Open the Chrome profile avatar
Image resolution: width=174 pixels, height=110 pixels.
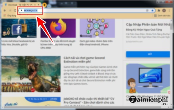click(164, 10)
